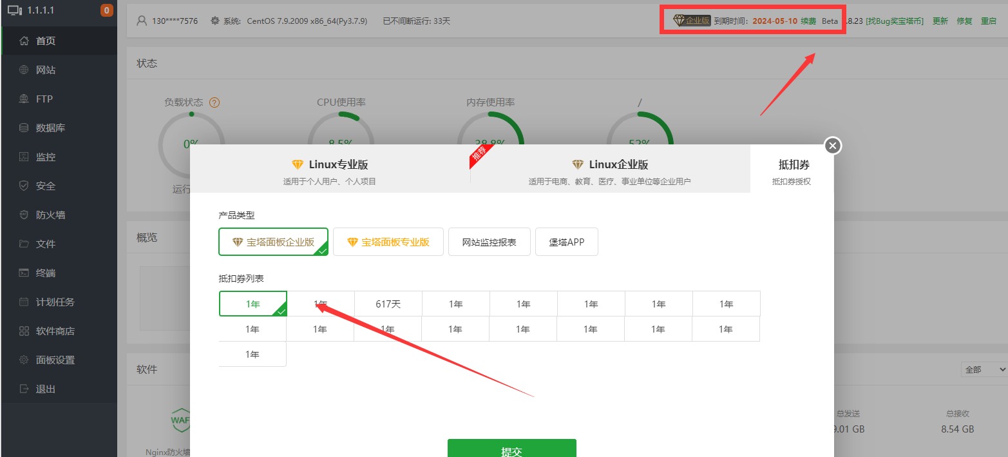Select product type 堡塔APP
Screen dimensions: 1008x457
point(567,242)
